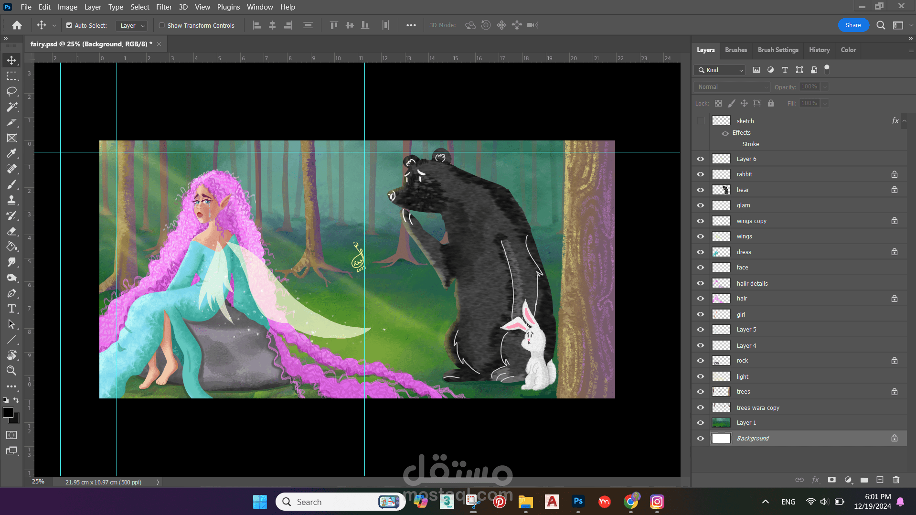This screenshot has height=515, width=916.
Task: Open the Filter menu
Action: click(x=163, y=7)
